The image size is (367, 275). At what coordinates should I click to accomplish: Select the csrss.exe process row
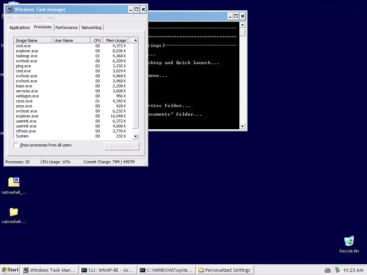[x=73, y=101]
